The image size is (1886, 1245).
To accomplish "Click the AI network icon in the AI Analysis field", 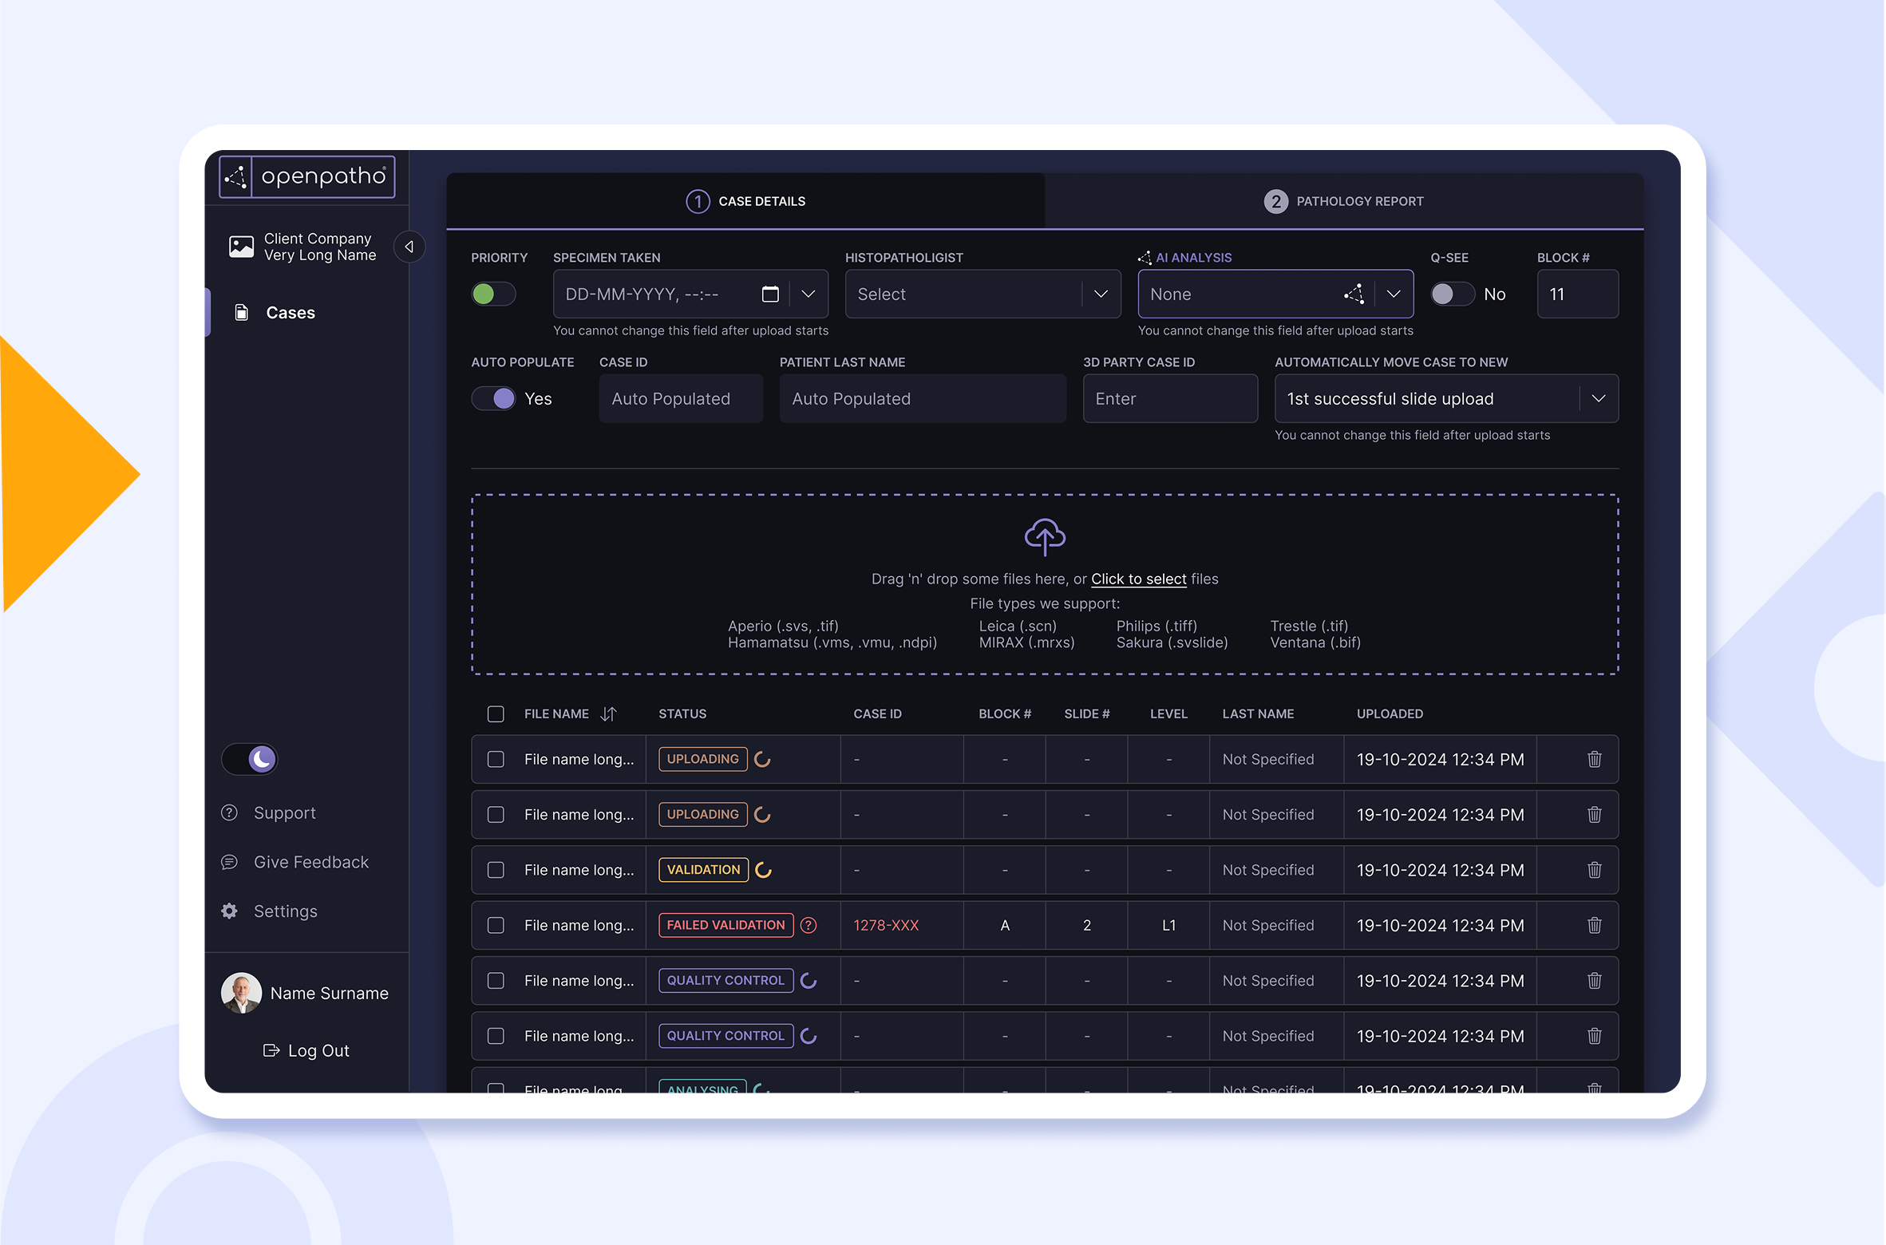I will point(1354,294).
